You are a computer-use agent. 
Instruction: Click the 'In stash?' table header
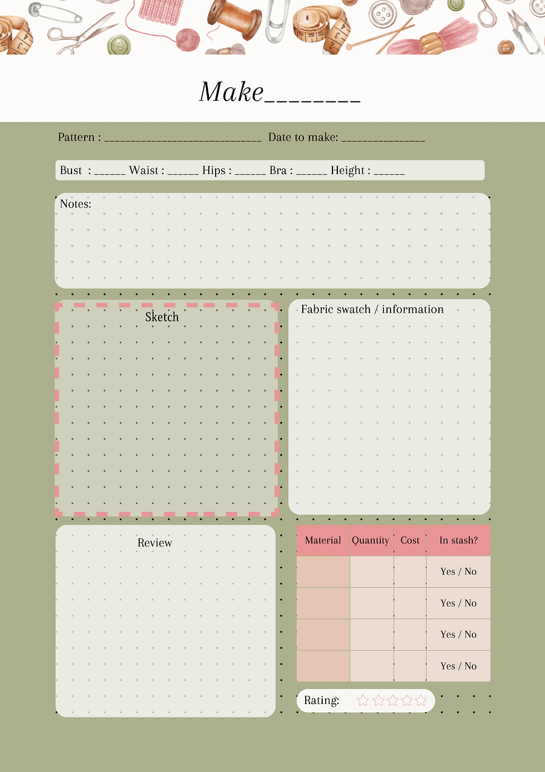458,540
